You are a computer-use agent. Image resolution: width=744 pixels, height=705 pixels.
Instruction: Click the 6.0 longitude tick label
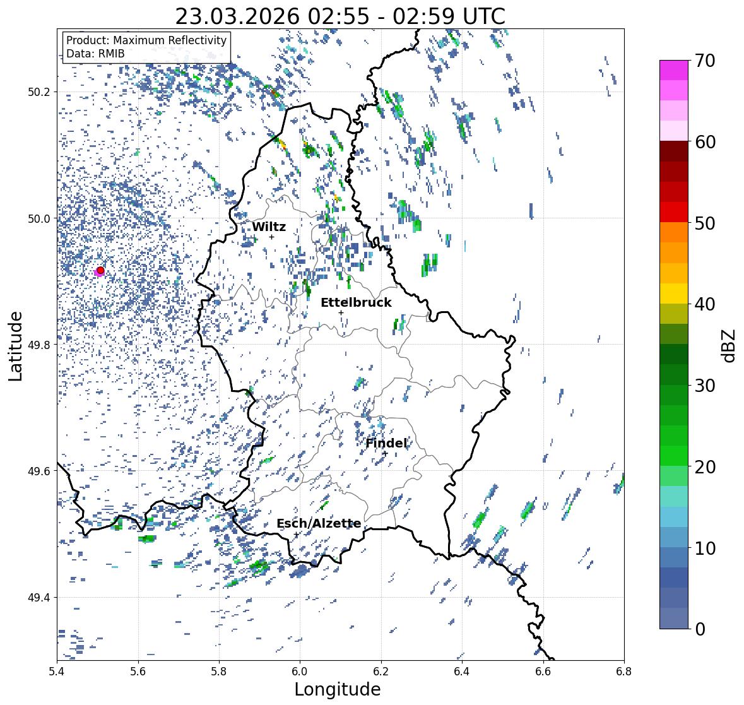[300, 672]
